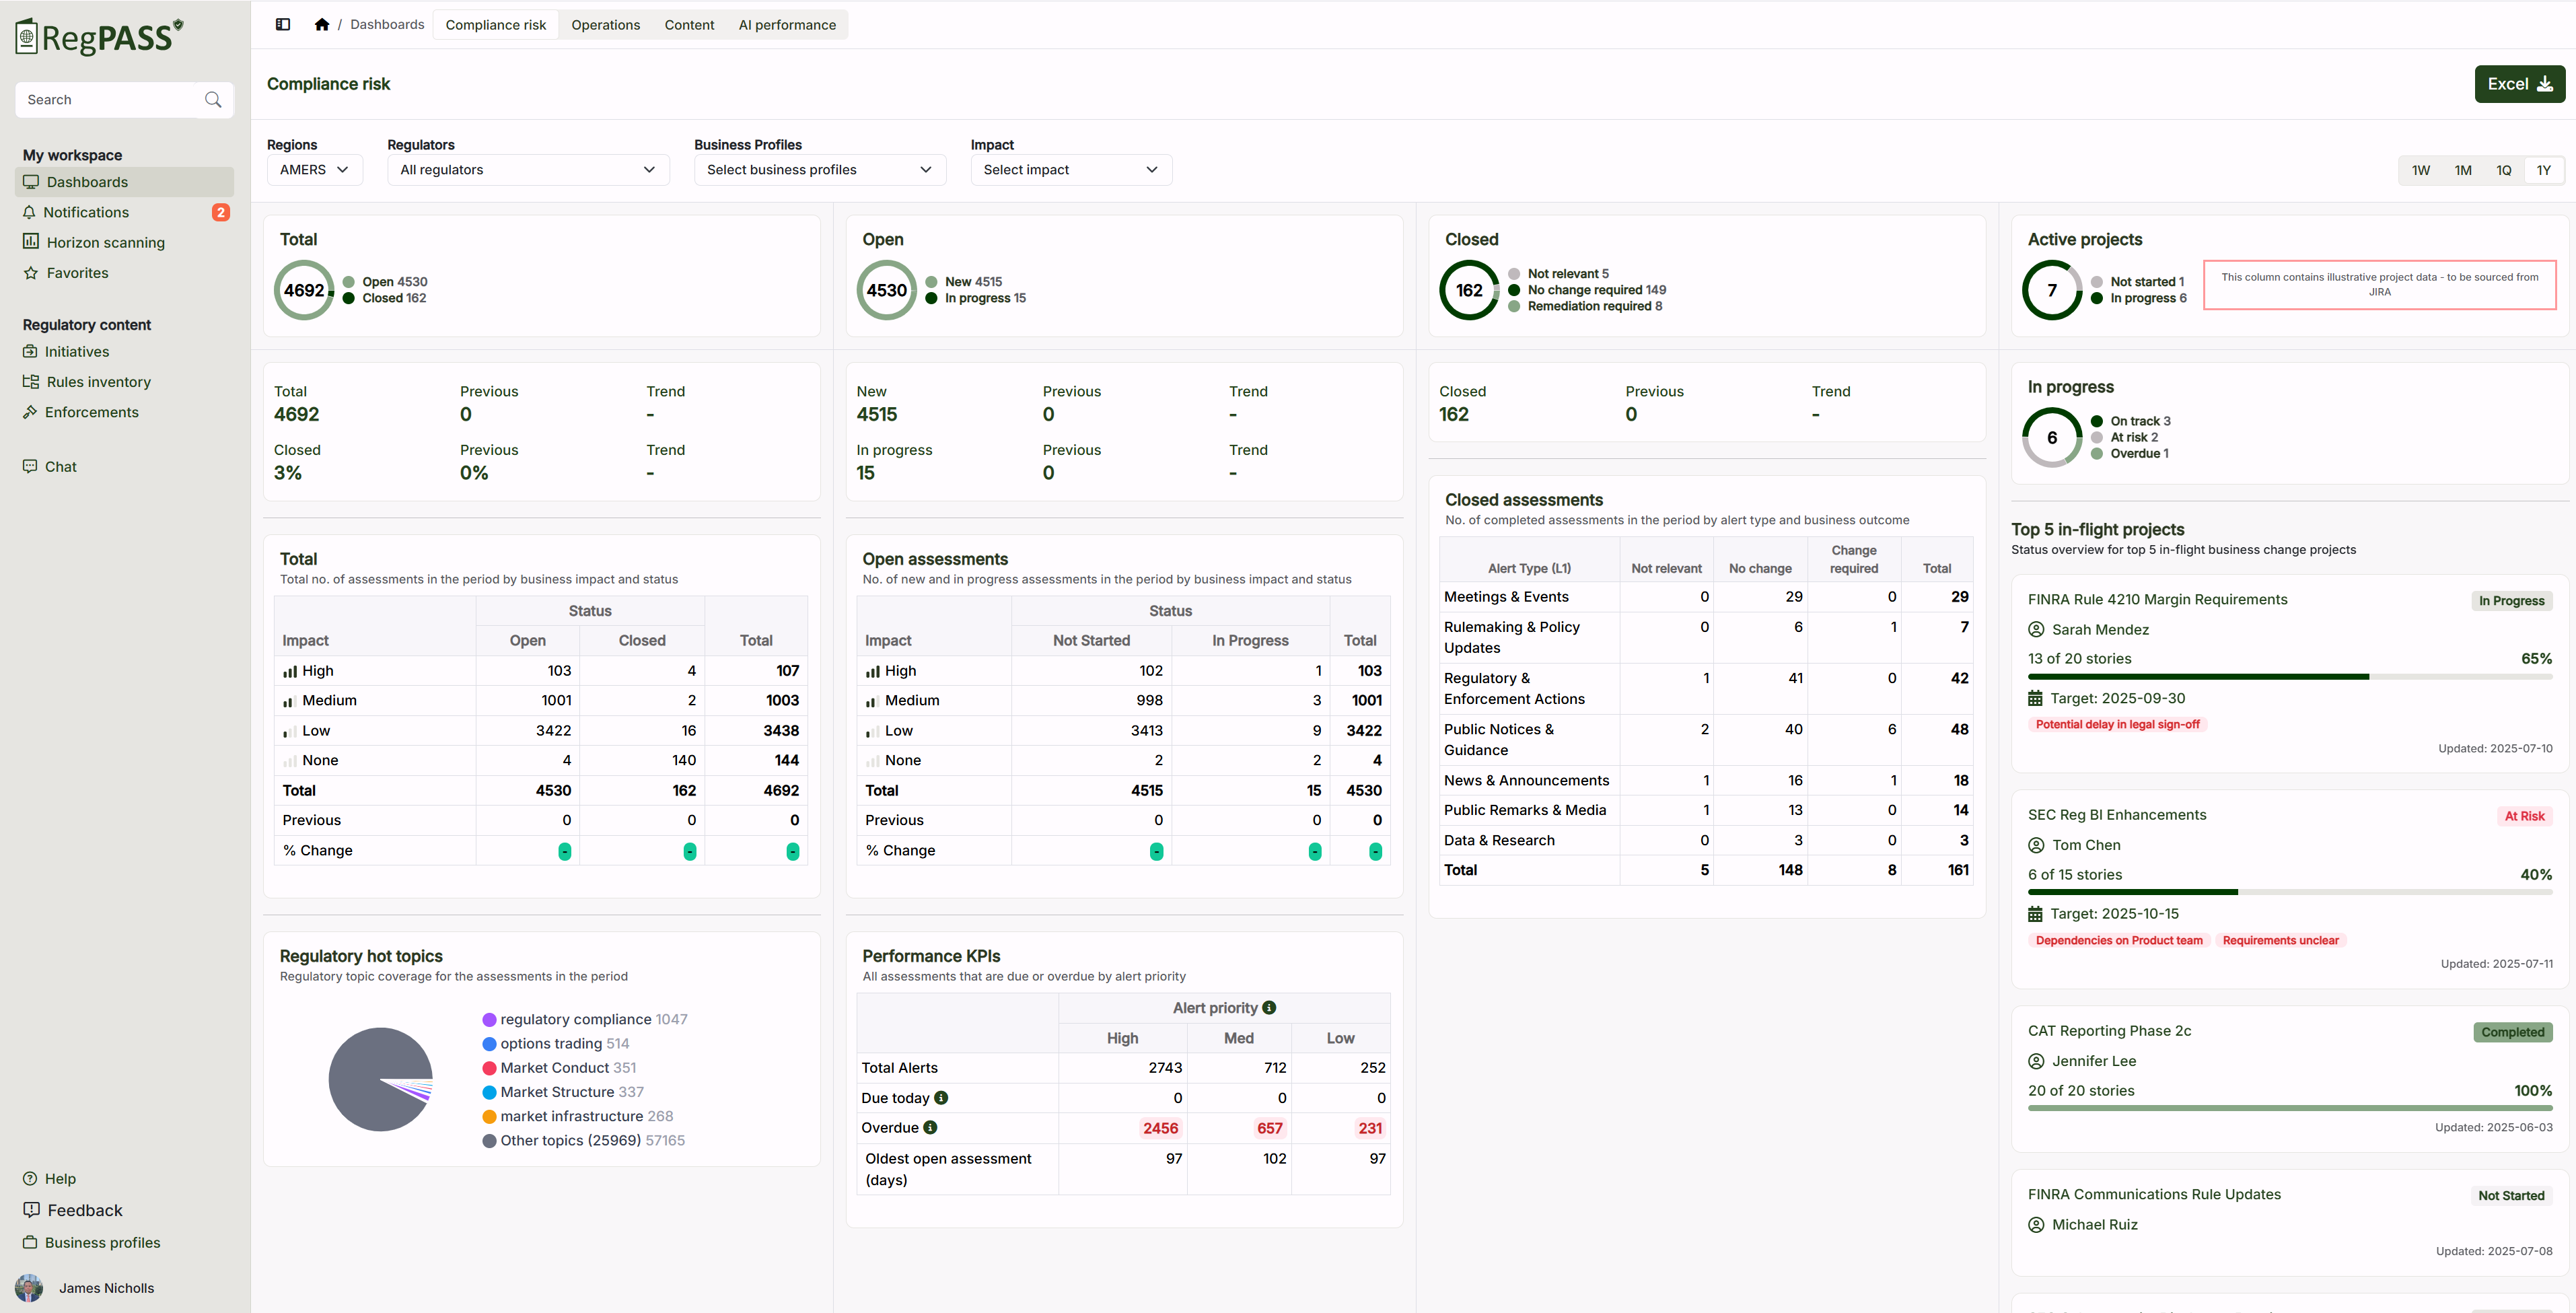Open Favorites star item
This screenshot has height=1313, width=2576.
click(x=77, y=273)
